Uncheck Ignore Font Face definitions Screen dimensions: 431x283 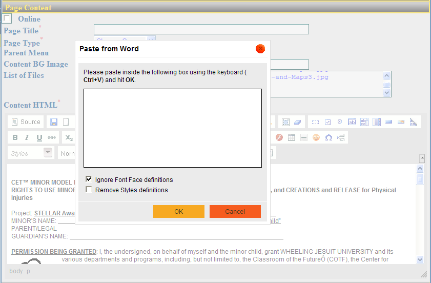89,179
